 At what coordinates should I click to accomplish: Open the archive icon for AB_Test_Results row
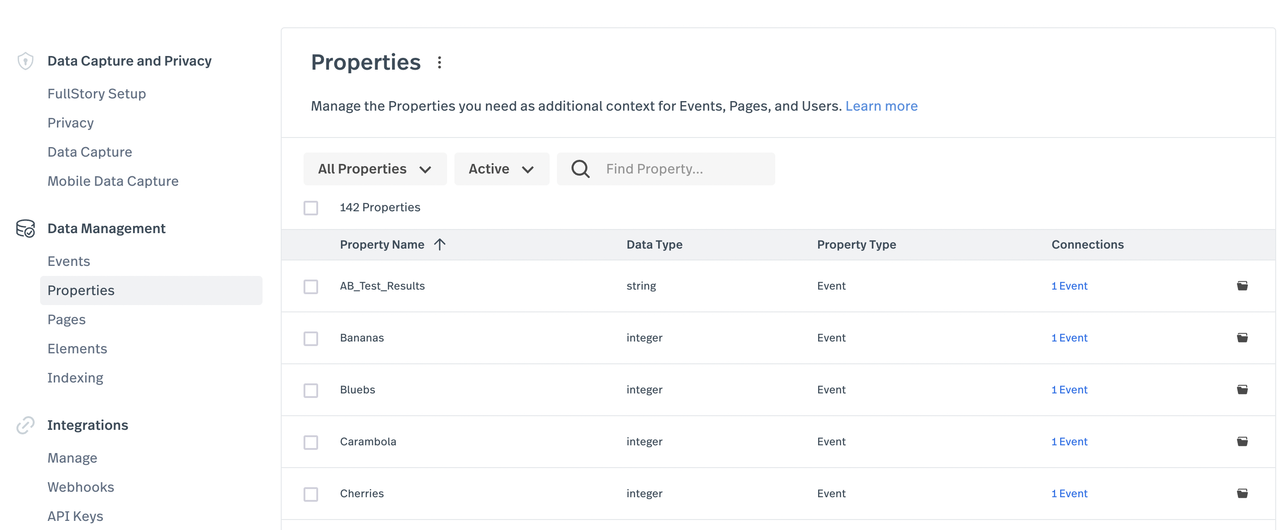pos(1243,286)
